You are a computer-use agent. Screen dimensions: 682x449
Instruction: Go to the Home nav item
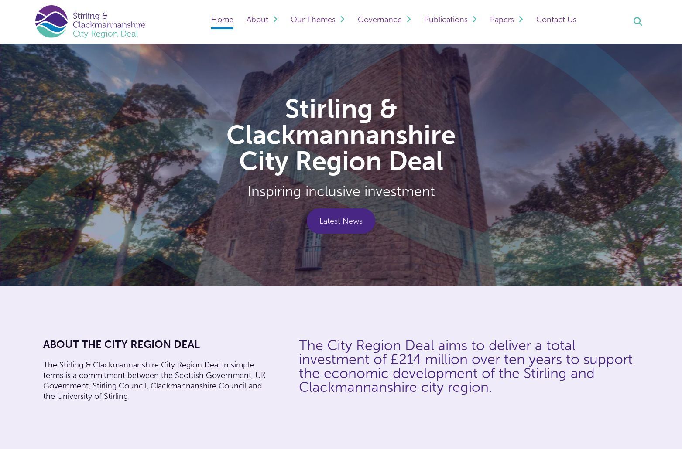[x=222, y=20]
